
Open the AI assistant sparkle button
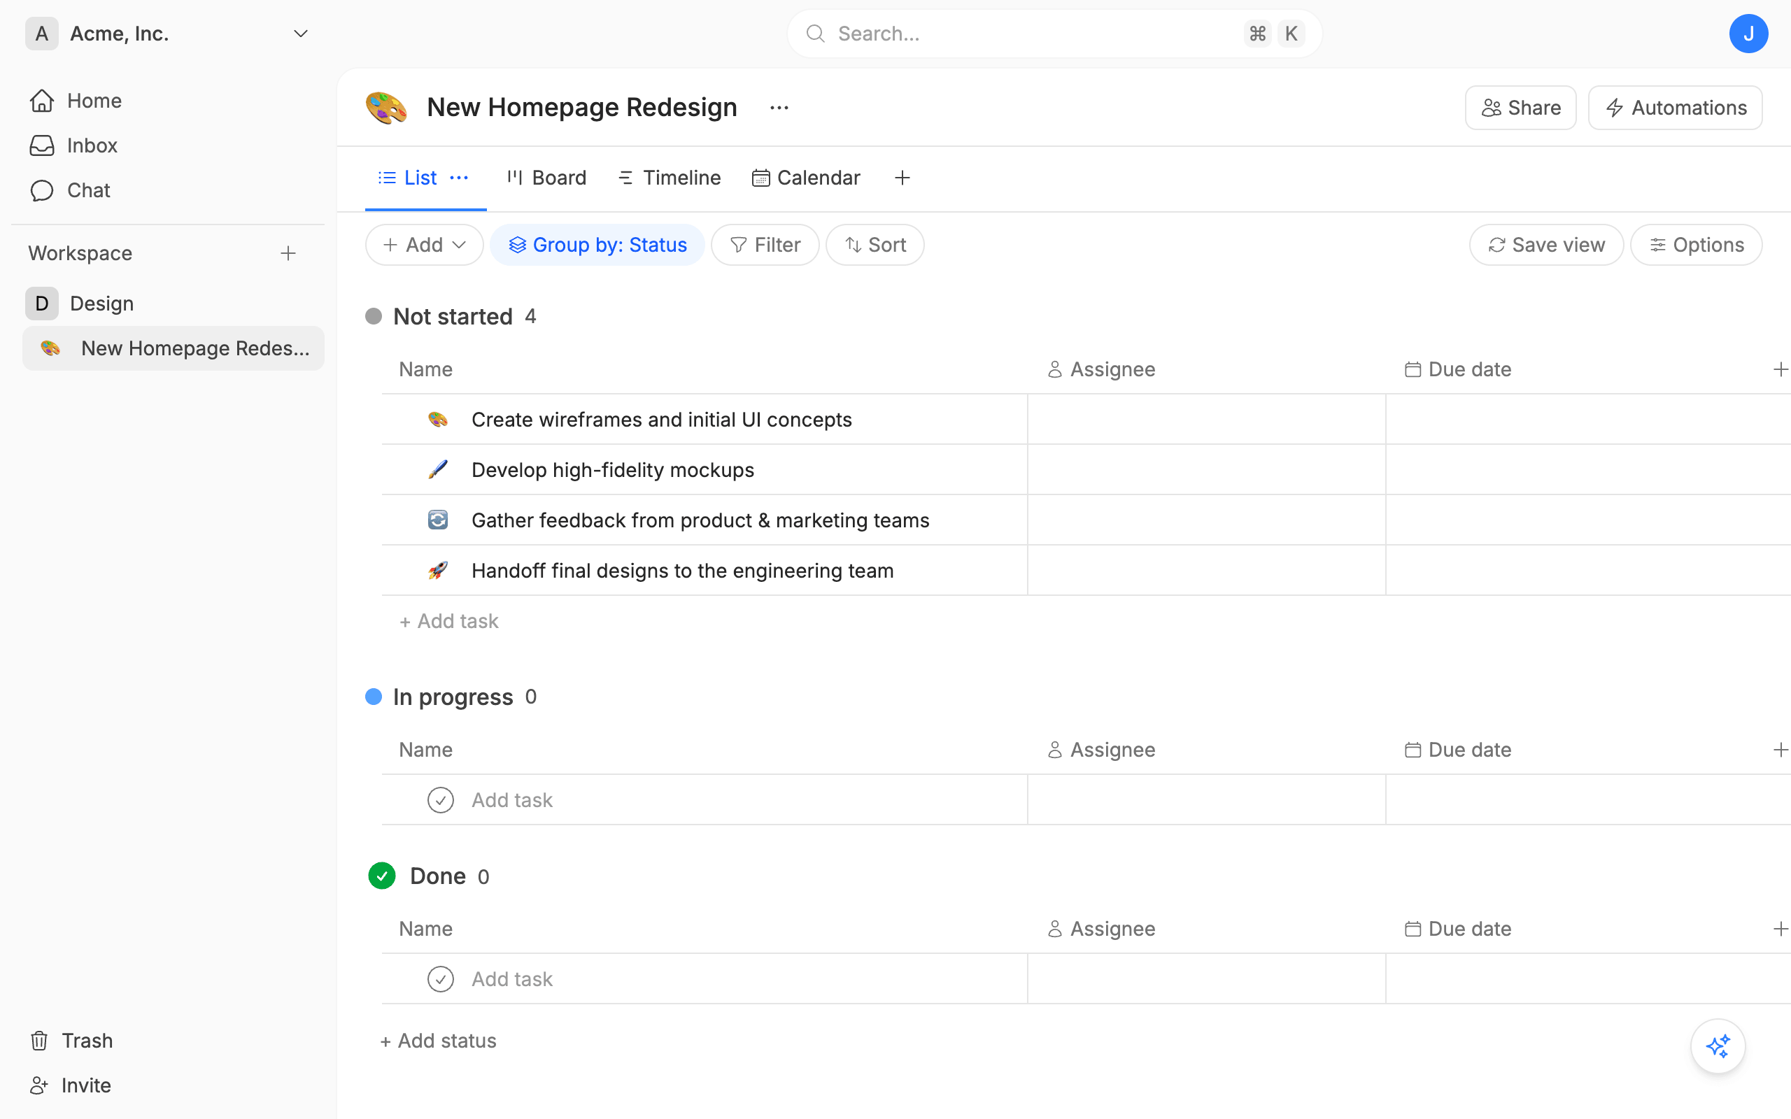[x=1718, y=1046]
